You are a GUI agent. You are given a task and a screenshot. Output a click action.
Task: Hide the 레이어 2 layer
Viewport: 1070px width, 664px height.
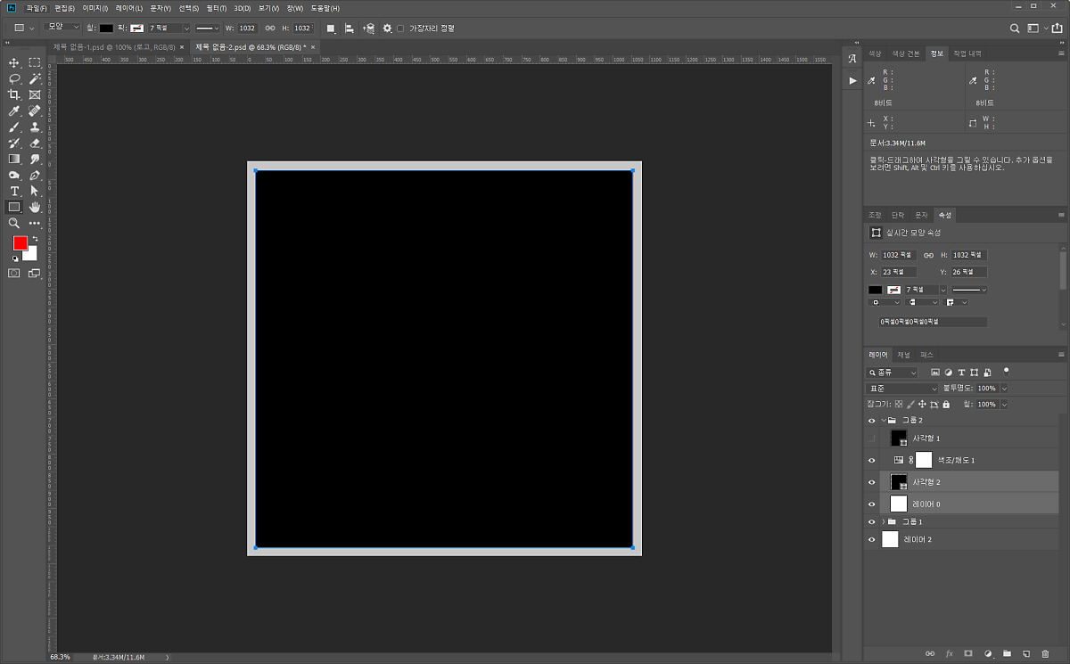click(872, 539)
